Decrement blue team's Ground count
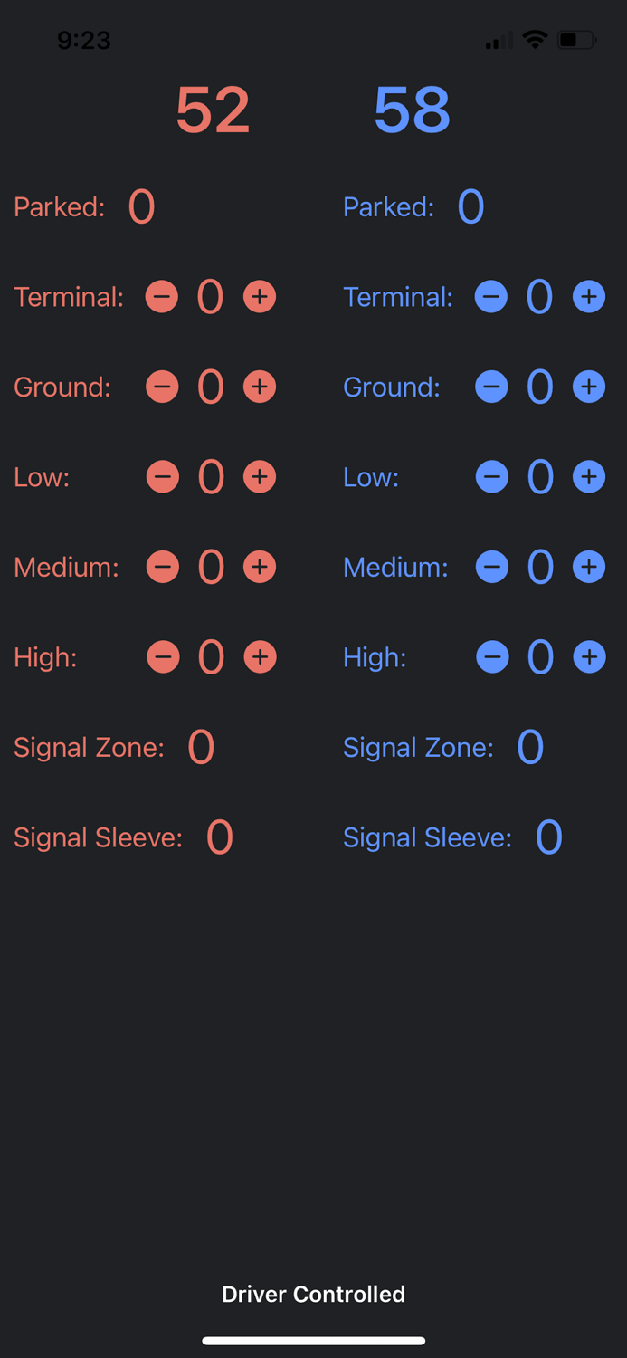 tap(491, 387)
